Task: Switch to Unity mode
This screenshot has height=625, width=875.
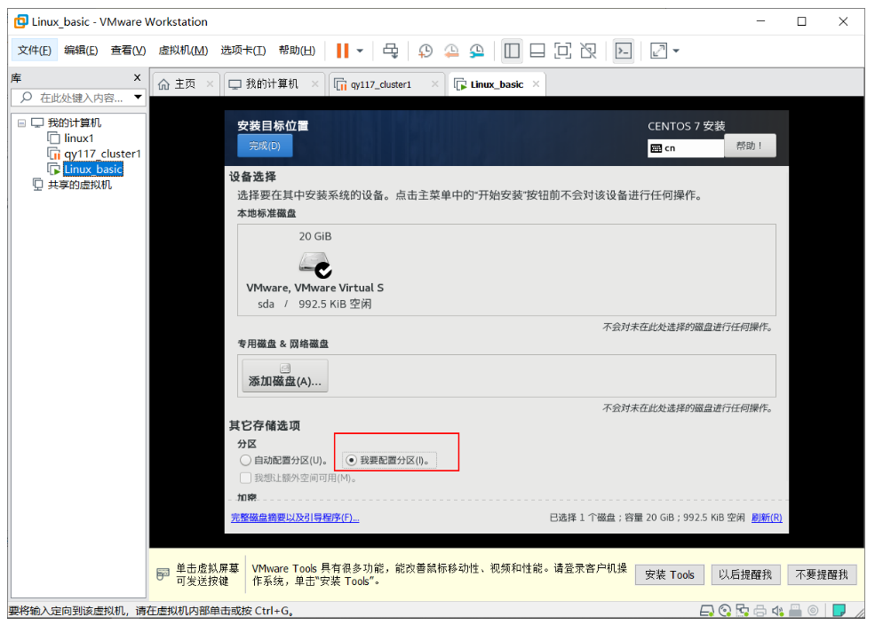Action: (x=588, y=51)
